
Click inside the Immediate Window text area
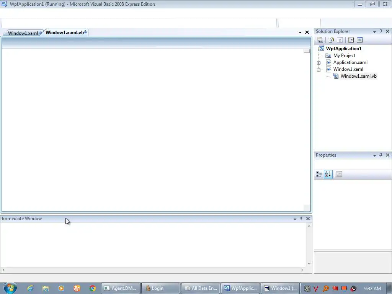coord(153,245)
